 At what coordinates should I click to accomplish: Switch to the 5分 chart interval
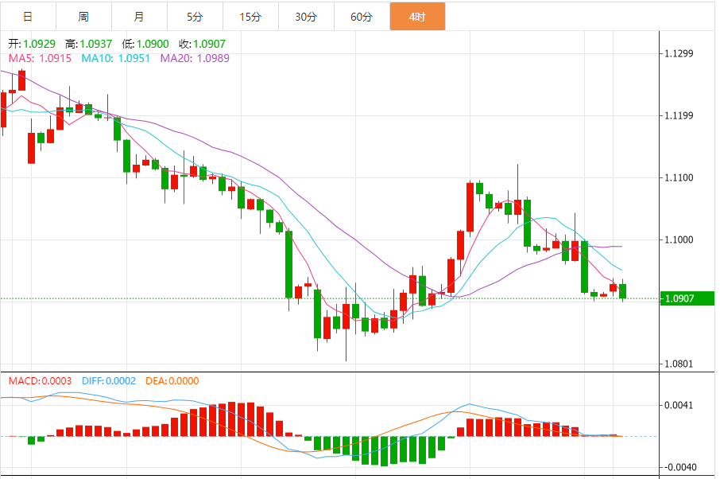195,17
